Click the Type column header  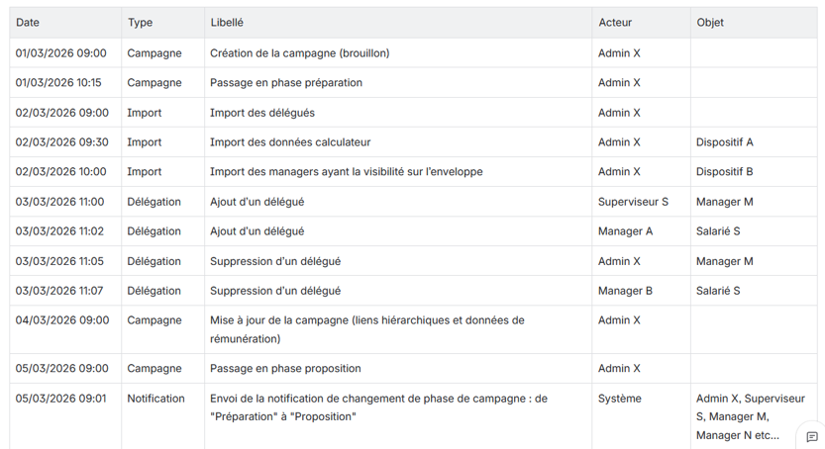tap(140, 23)
